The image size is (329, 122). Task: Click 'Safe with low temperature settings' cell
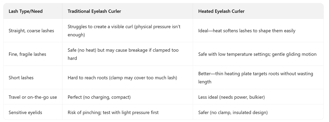coord(257,54)
